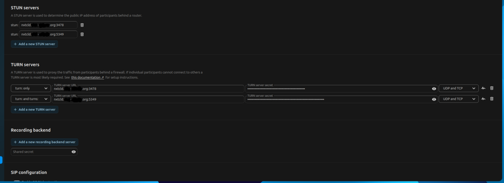Screen dimensions: 504x183
Task: Edit TURN server URL ending :3478
Action: tap(148, 89)
